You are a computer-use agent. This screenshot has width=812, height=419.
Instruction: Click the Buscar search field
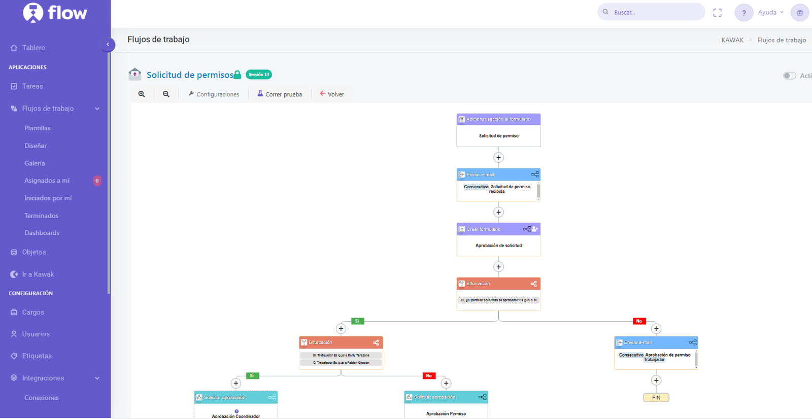pos(655,12)
